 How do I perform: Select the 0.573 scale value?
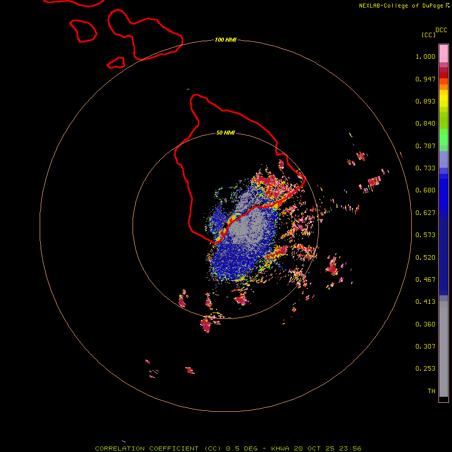(x=425, y=235)
